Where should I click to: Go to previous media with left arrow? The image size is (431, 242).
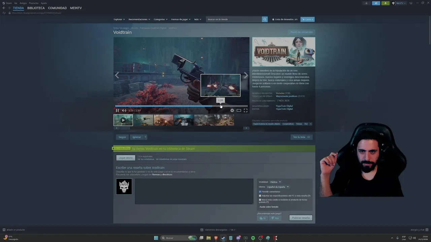pos(117,75)
